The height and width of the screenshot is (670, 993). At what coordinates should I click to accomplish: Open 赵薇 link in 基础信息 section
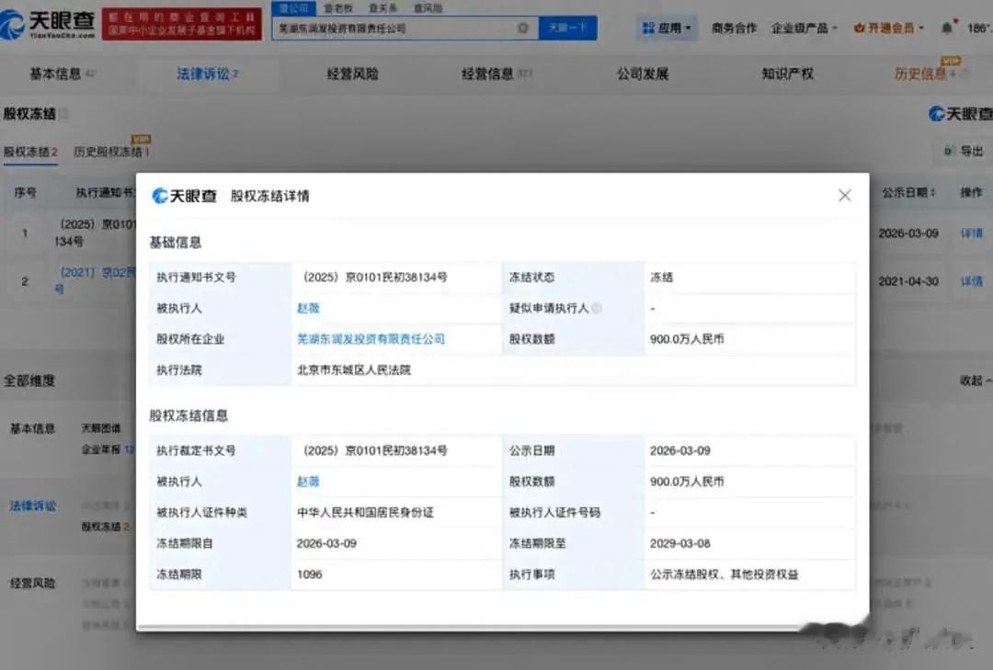click(x=308, y=309)
